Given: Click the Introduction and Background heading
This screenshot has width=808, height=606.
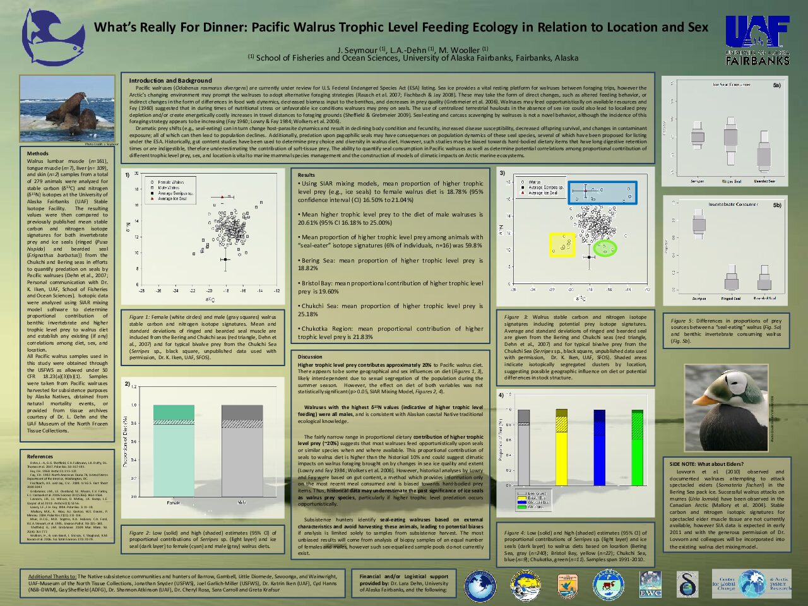Looking at the screenshot, I should [x=170, y=80].
